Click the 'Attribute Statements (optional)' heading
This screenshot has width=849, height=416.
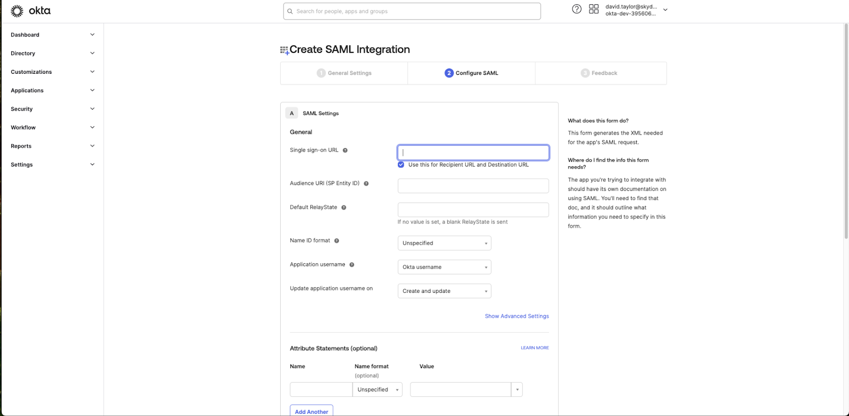click(x=333, y=349)
